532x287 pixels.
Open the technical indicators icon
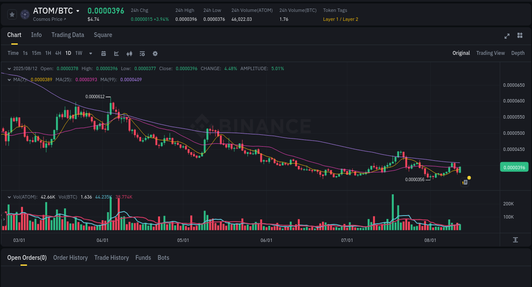(x=142, y=53)
